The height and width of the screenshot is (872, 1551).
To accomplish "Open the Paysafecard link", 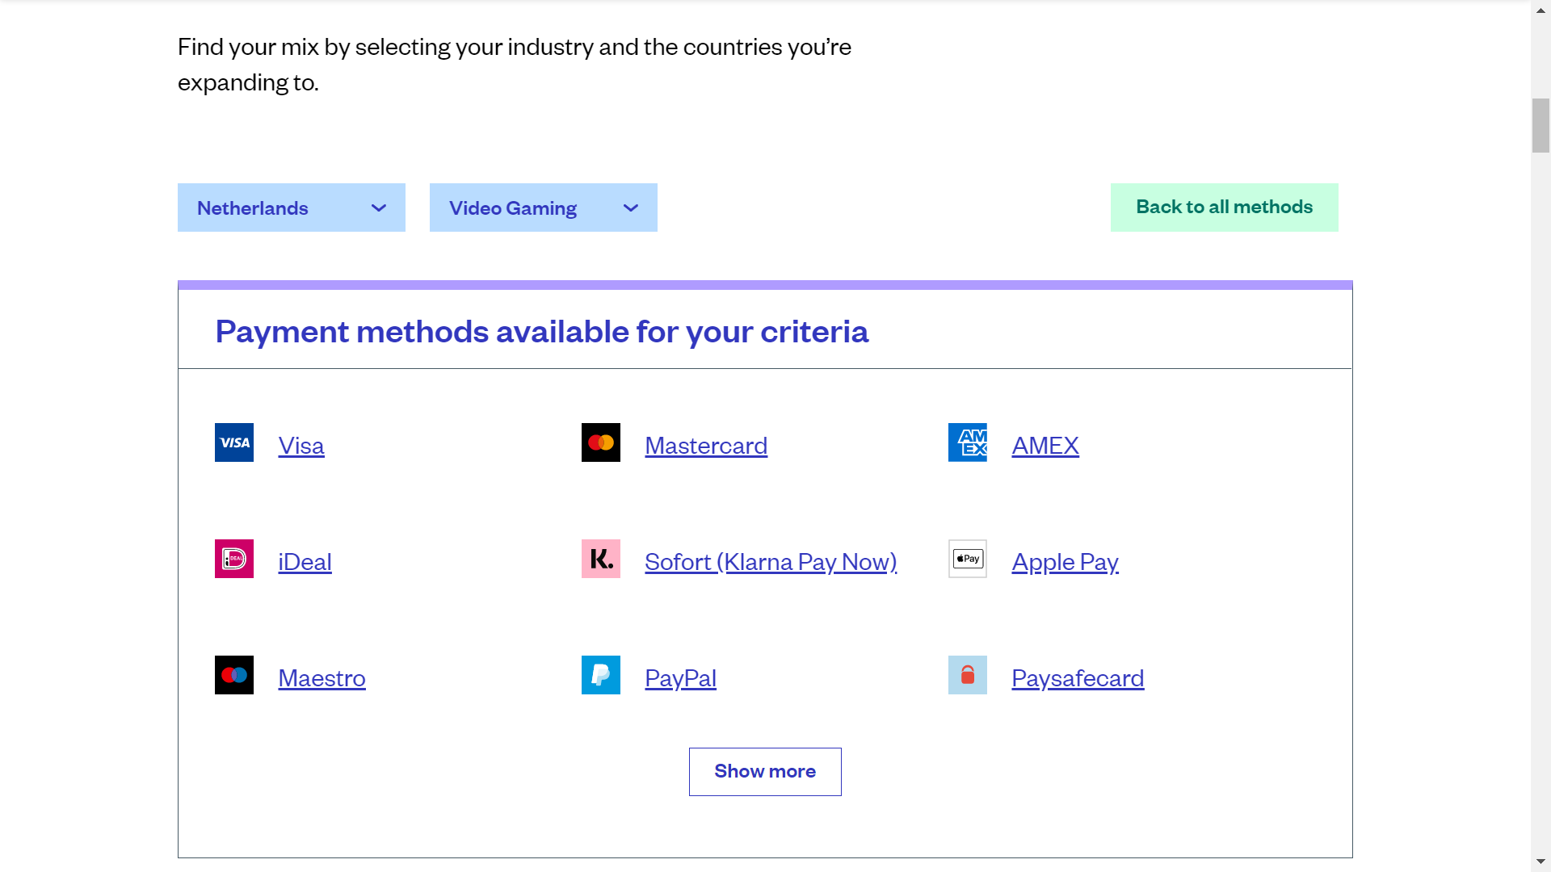I will pos(1078,678).
